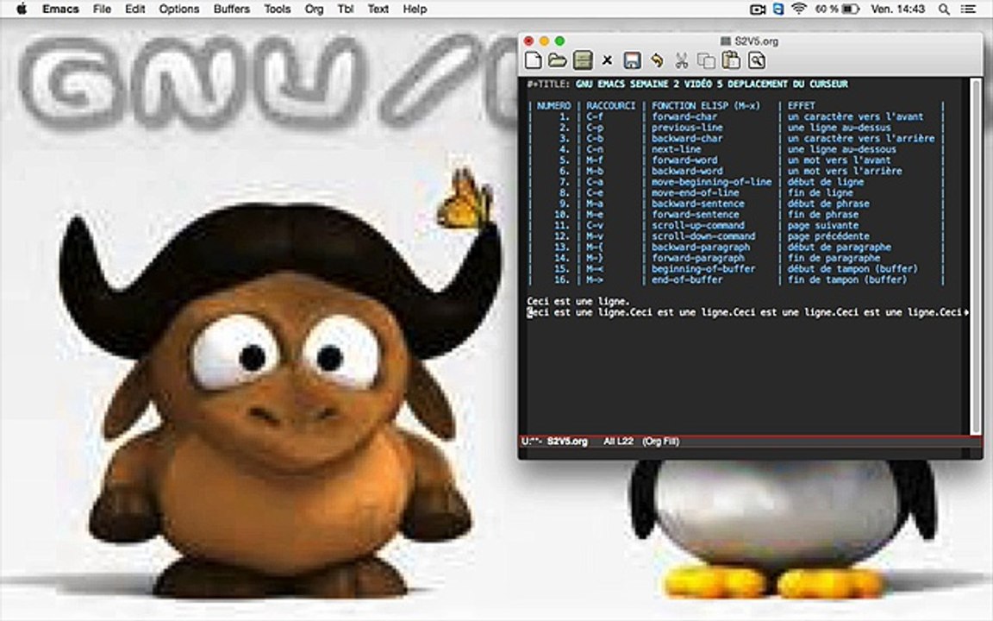Place the cursor on the #+TITLE line

pos(687,84)
